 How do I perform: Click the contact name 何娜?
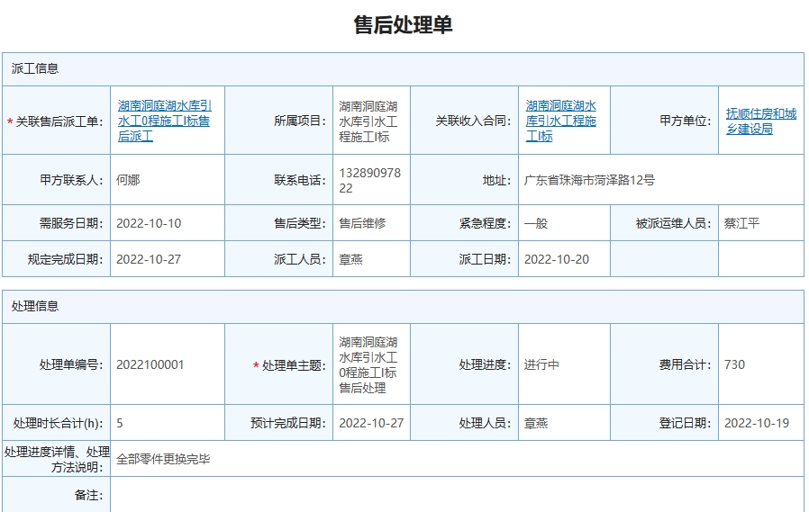[x=128, y=180]
